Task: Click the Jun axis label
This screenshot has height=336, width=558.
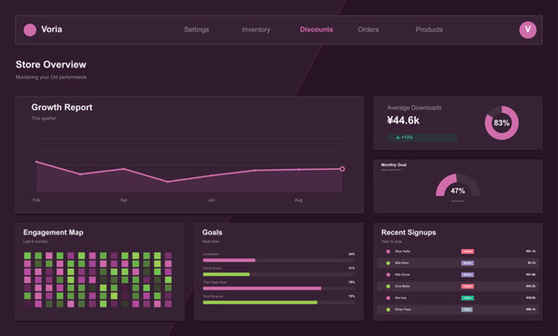Action: [211, 200]
